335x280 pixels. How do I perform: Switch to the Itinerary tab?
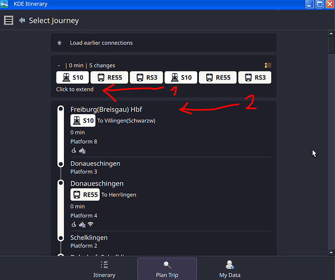click(104, 269)
